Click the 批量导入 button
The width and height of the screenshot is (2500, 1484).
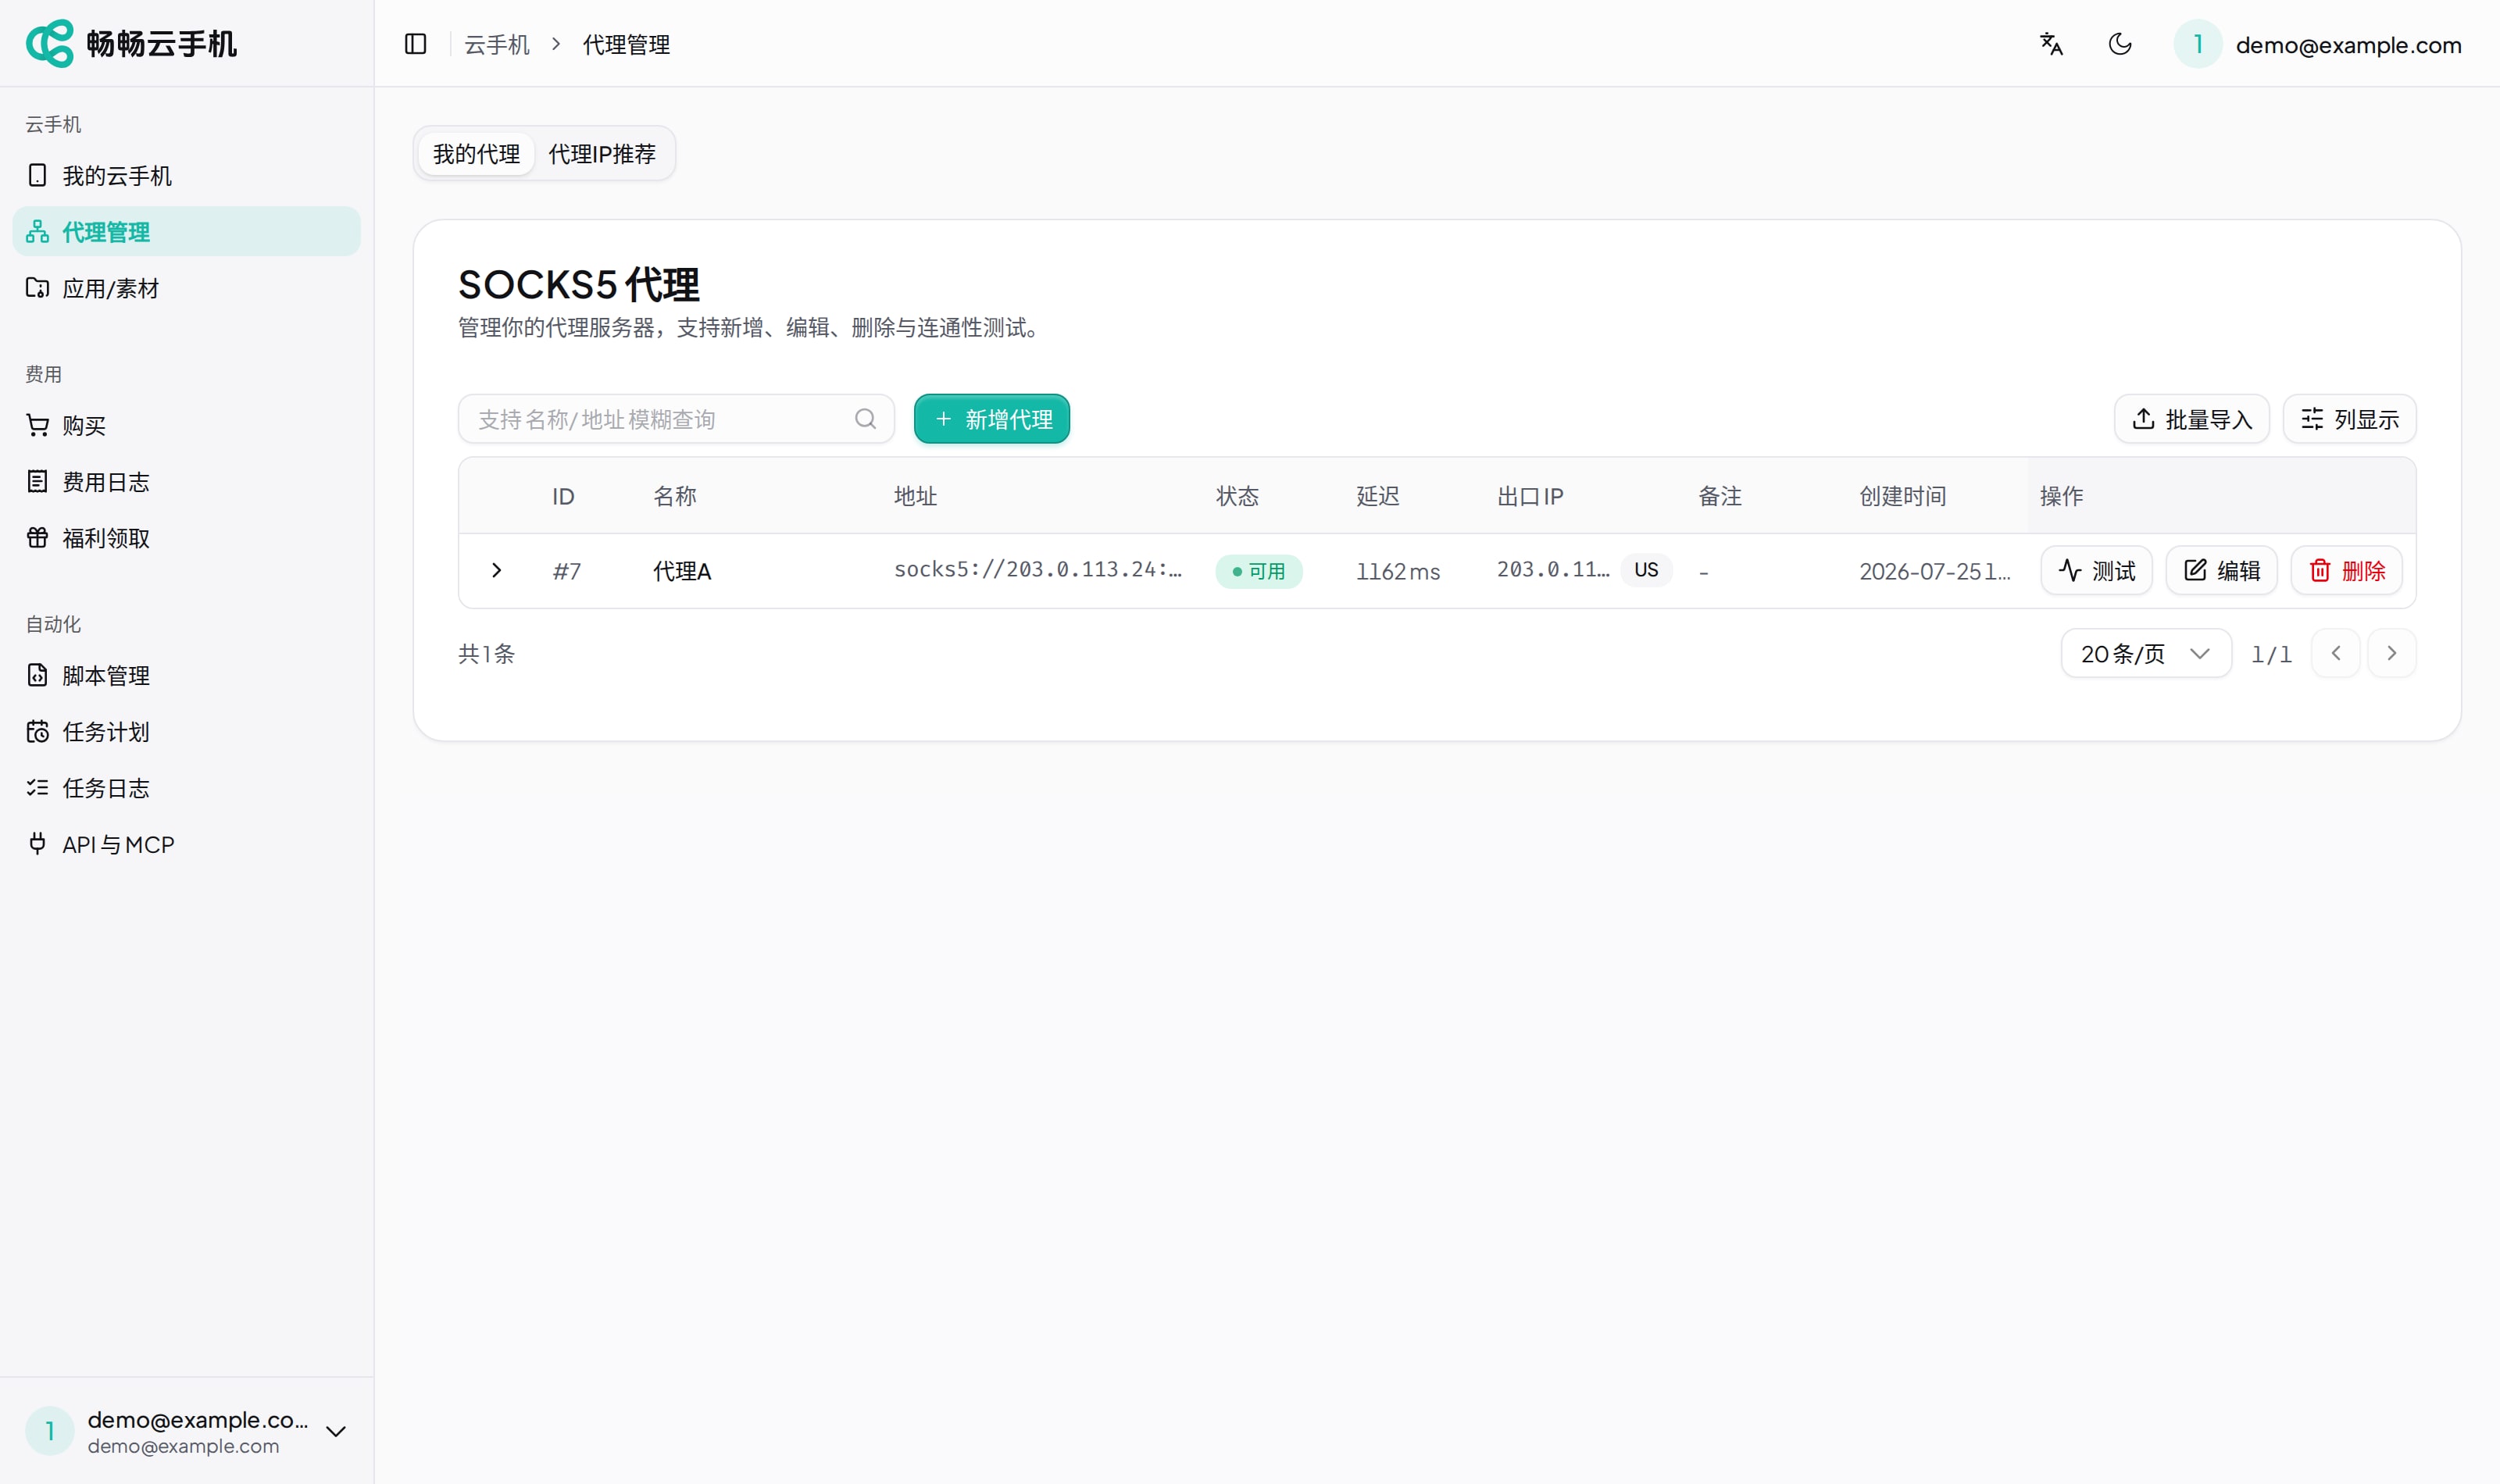(2191, 419)
